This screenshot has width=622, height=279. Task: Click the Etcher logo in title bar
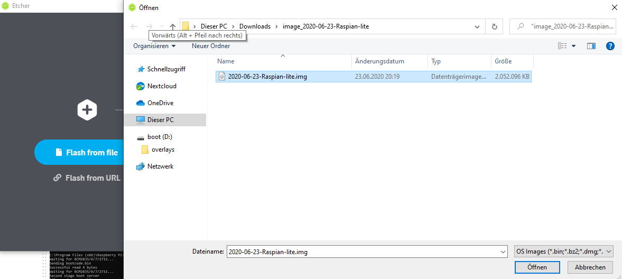(6, 6)
